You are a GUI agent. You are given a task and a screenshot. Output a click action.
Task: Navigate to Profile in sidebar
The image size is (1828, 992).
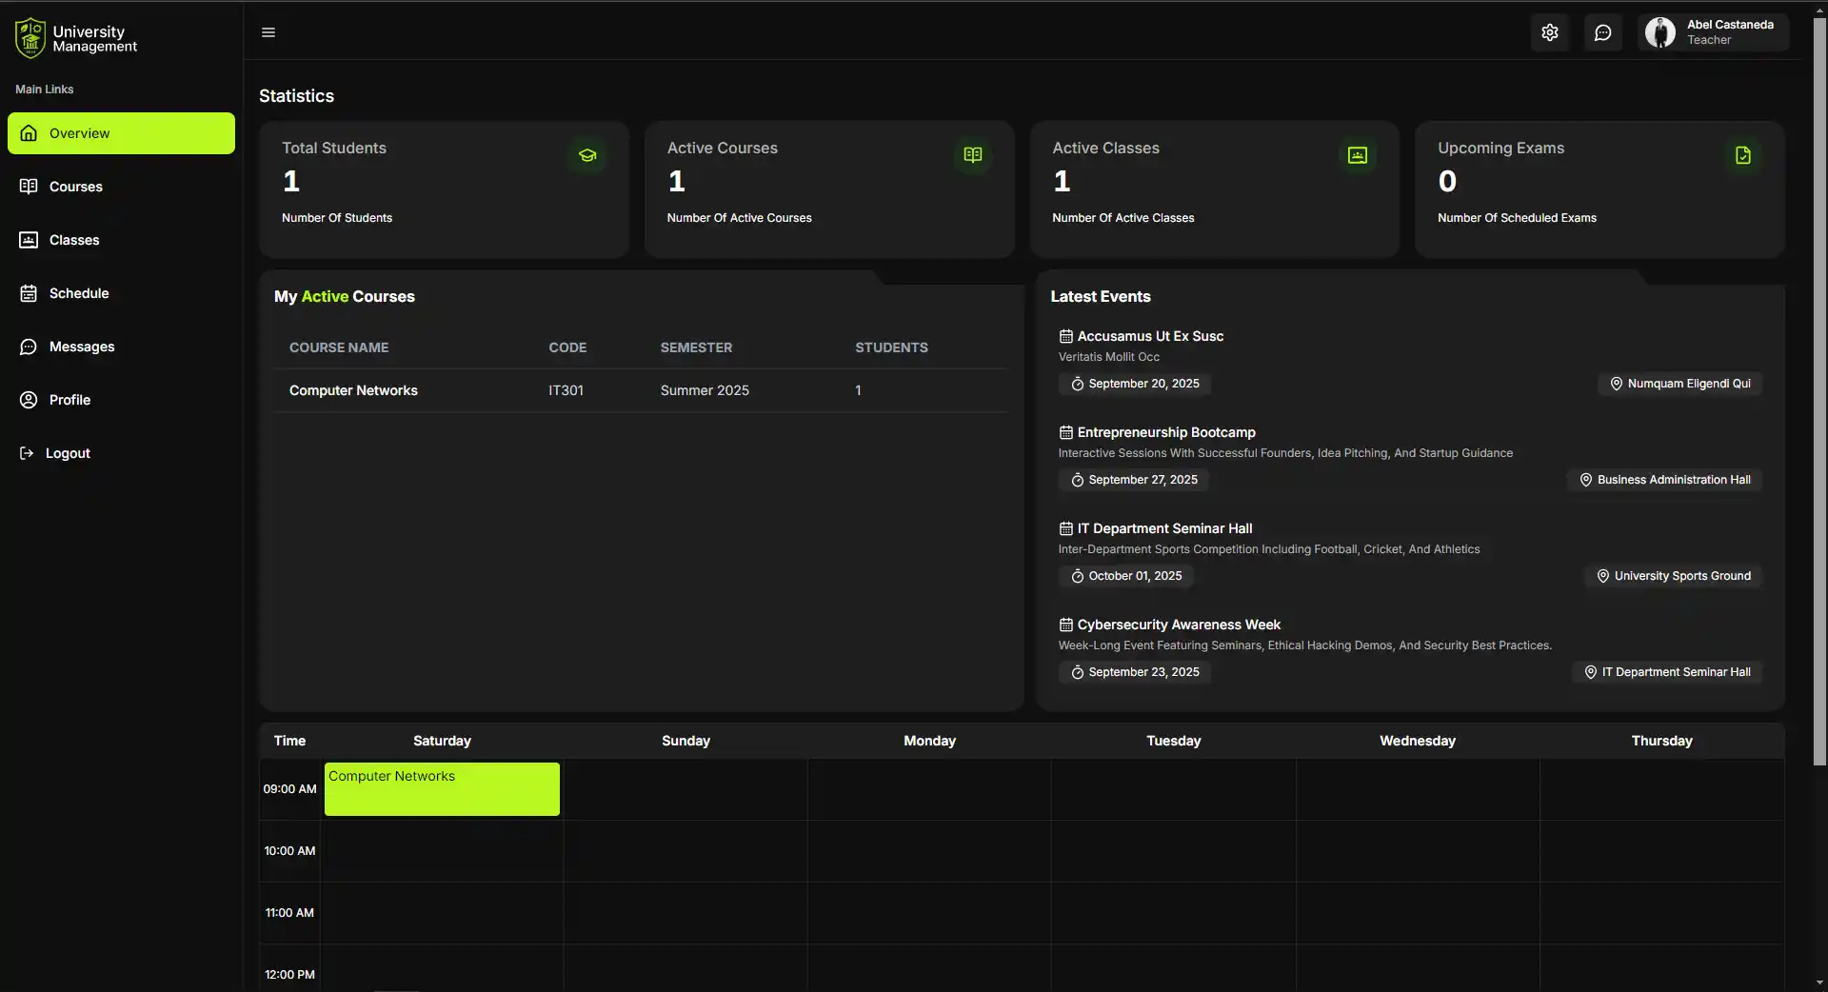click(x=70, y=400)
